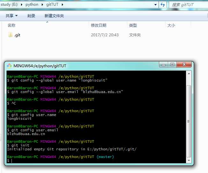208x173 pixels.
Task: Click the global user.name config command
Action: [57, 80]
